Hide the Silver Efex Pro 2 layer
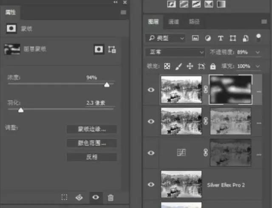The image size is (272, 208). [151, 184]
